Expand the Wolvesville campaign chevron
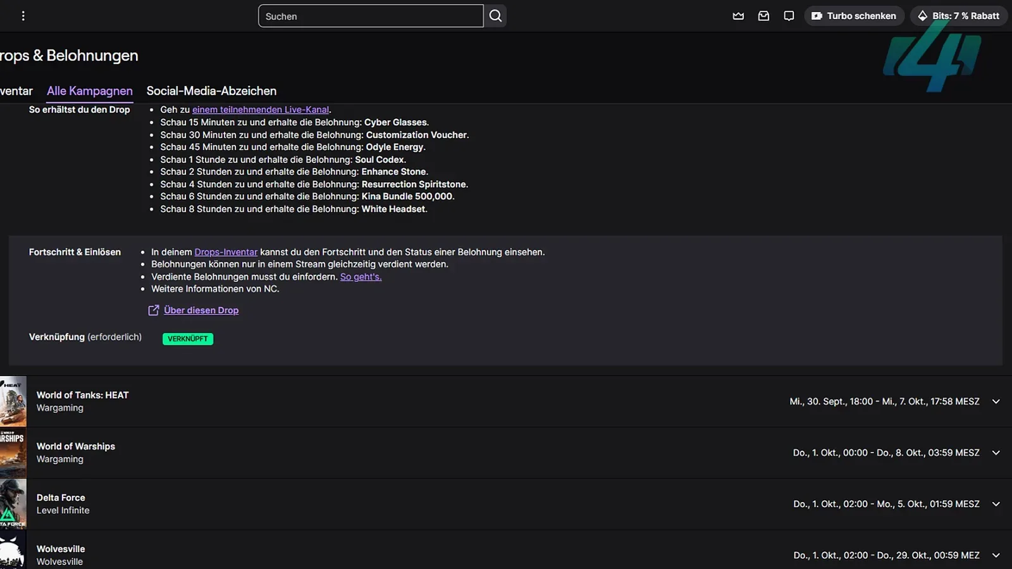Image resolution: width=1012 pixels, height=569 pixels. pos(996,555)
